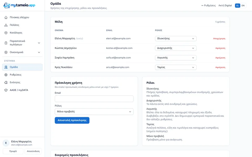The image size is (252, 157).
Task: Open the Κατάλογος box icon
Action: coord(6,33)
